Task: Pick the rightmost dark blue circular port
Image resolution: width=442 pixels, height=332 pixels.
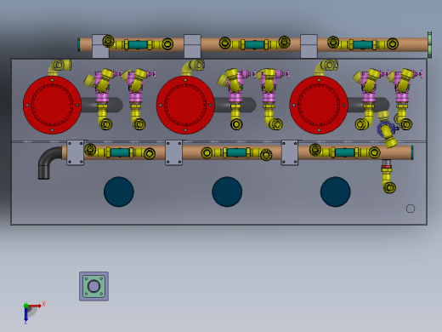Action: click(x=336, y=192)
